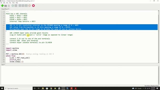Viewport: 160px width, 90px height.
Task: Click the Step over toolbar icon
Action: tap(20, 5)
